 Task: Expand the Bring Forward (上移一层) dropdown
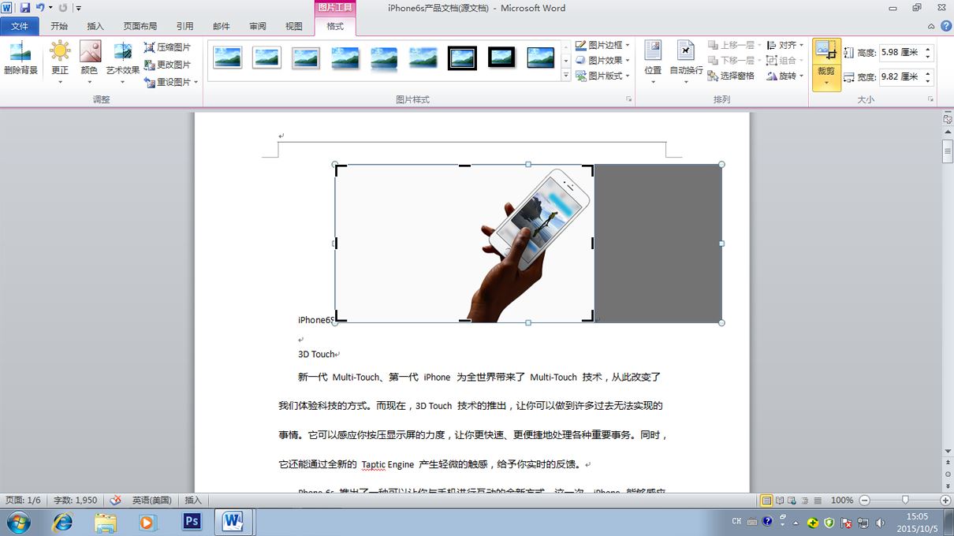(759, 46)
